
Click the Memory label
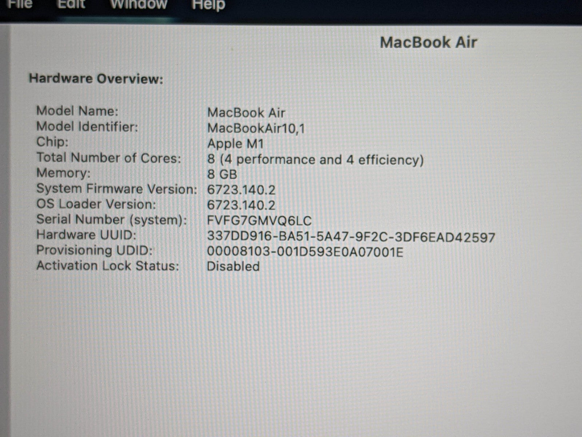click(63, 173)
